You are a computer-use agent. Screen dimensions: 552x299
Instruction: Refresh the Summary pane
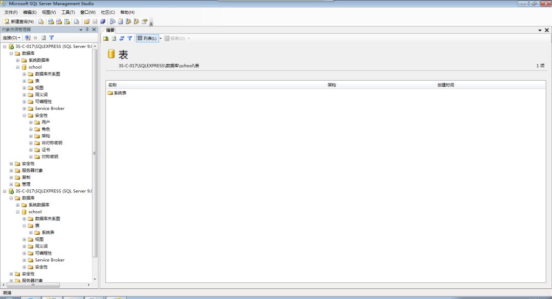coord(114,38)
